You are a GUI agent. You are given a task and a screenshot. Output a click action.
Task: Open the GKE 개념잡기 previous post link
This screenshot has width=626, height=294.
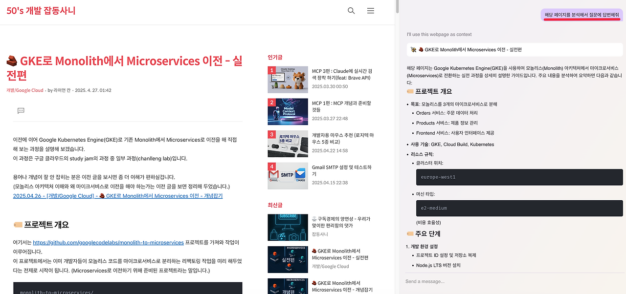pos(118,196)
